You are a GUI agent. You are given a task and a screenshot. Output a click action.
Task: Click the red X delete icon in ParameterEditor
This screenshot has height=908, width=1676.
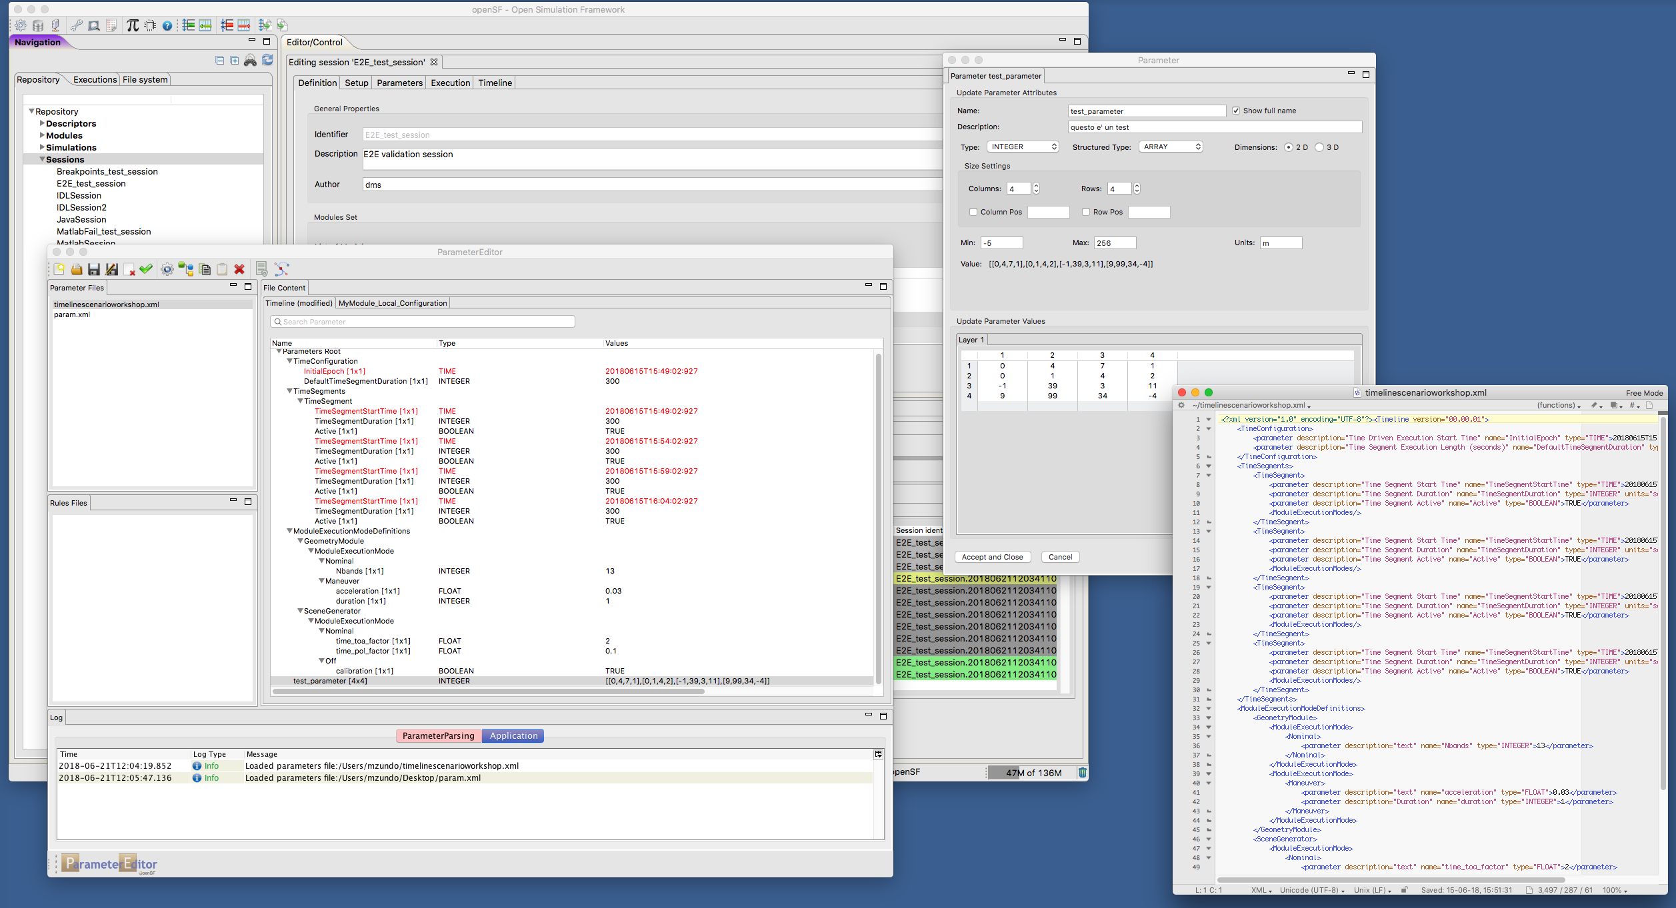coord(239,269)
